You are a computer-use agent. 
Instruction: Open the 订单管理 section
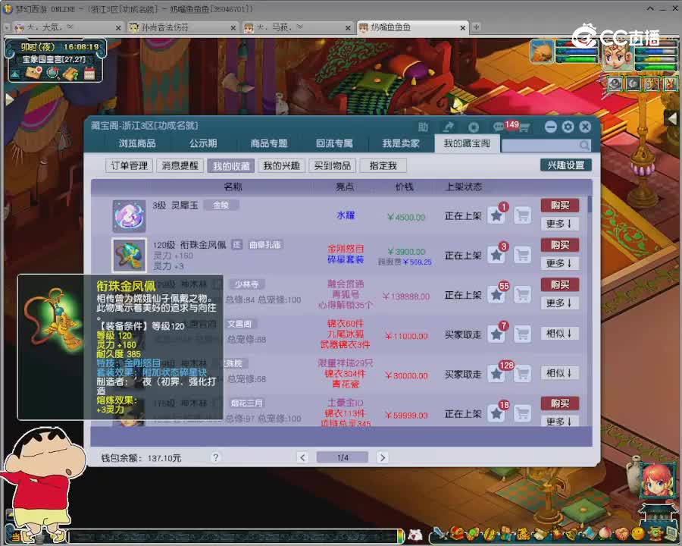(x=129, y=165)
